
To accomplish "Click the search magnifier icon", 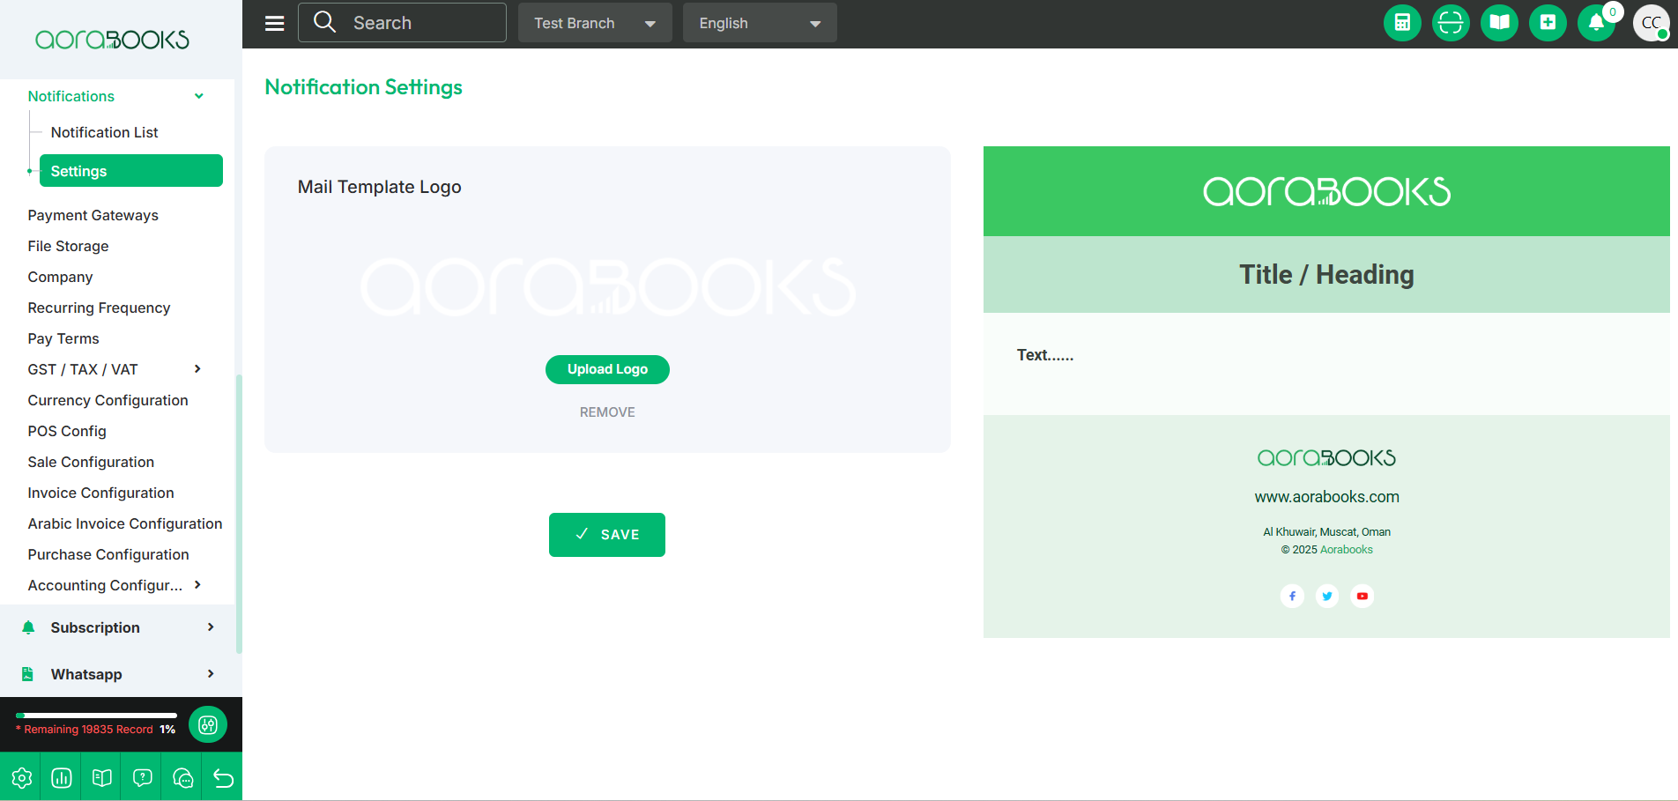I will (325, 22).
